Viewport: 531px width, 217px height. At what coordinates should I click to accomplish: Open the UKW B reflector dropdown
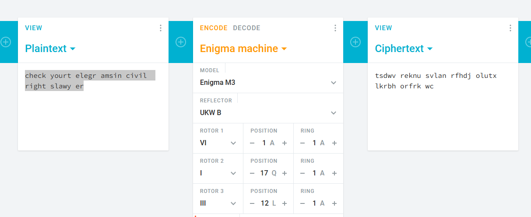[x=268, y=112]
